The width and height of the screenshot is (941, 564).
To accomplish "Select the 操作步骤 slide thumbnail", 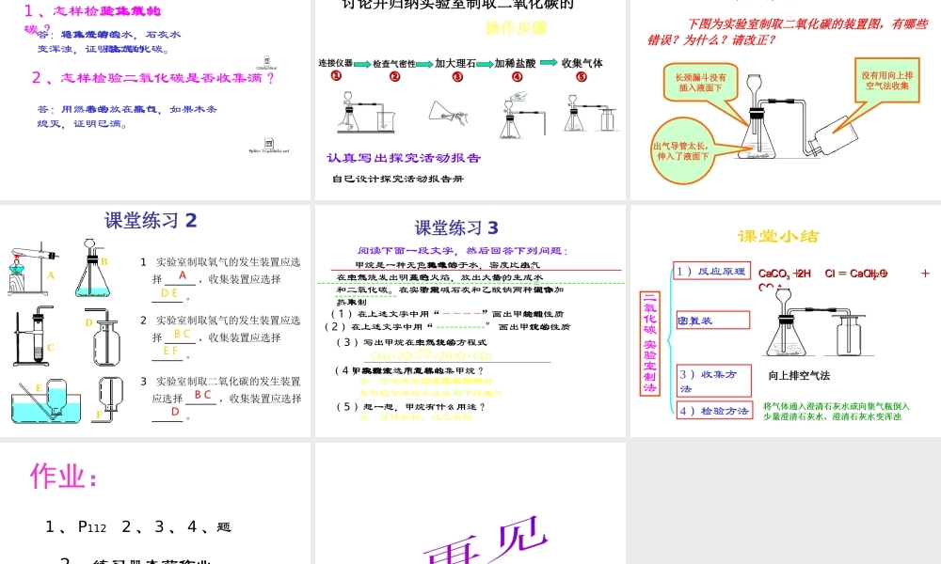I will pyautogui.click(x=470, y=100).
